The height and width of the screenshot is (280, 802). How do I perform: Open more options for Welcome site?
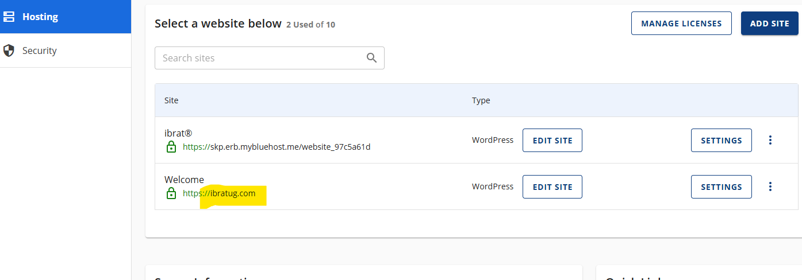770,186
